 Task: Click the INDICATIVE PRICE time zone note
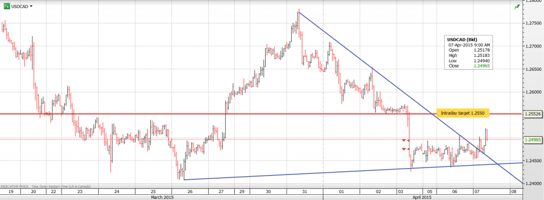[x=46, y=187]
